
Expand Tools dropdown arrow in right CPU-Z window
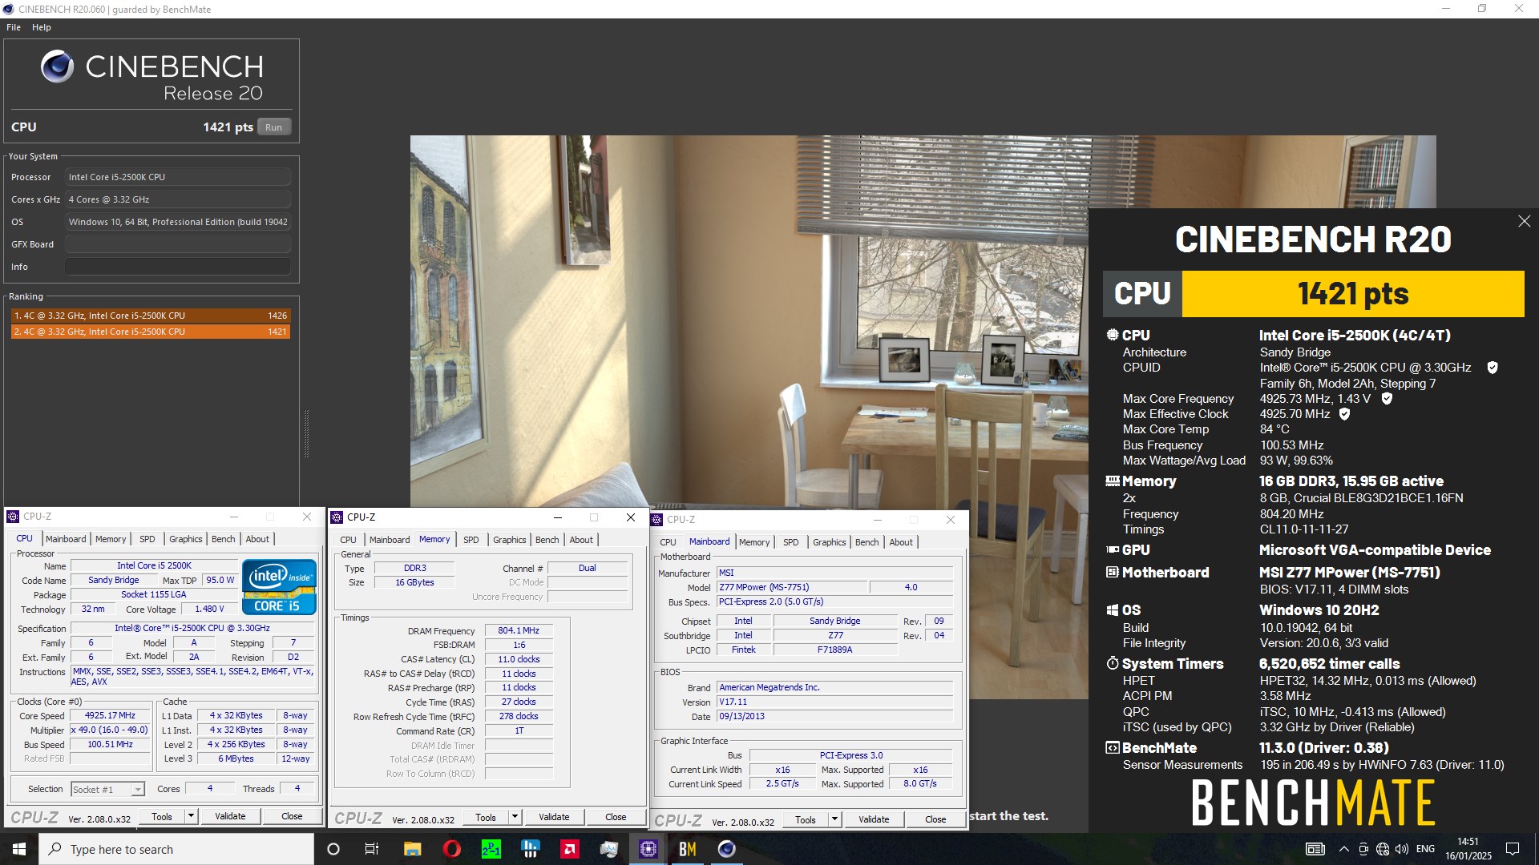834,819
